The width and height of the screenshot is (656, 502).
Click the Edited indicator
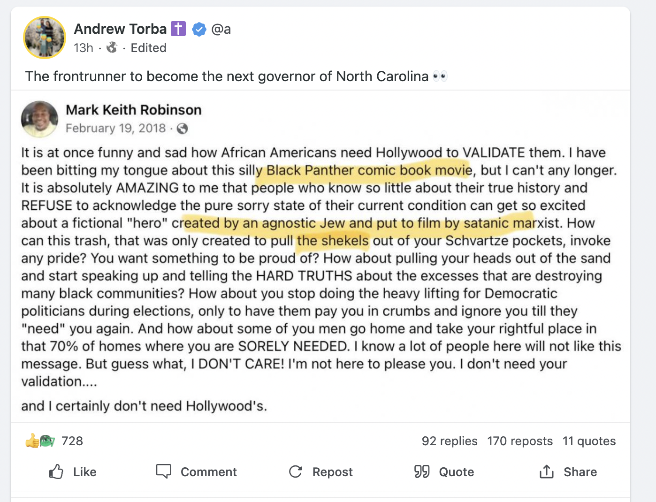click(x=148, y=48)
